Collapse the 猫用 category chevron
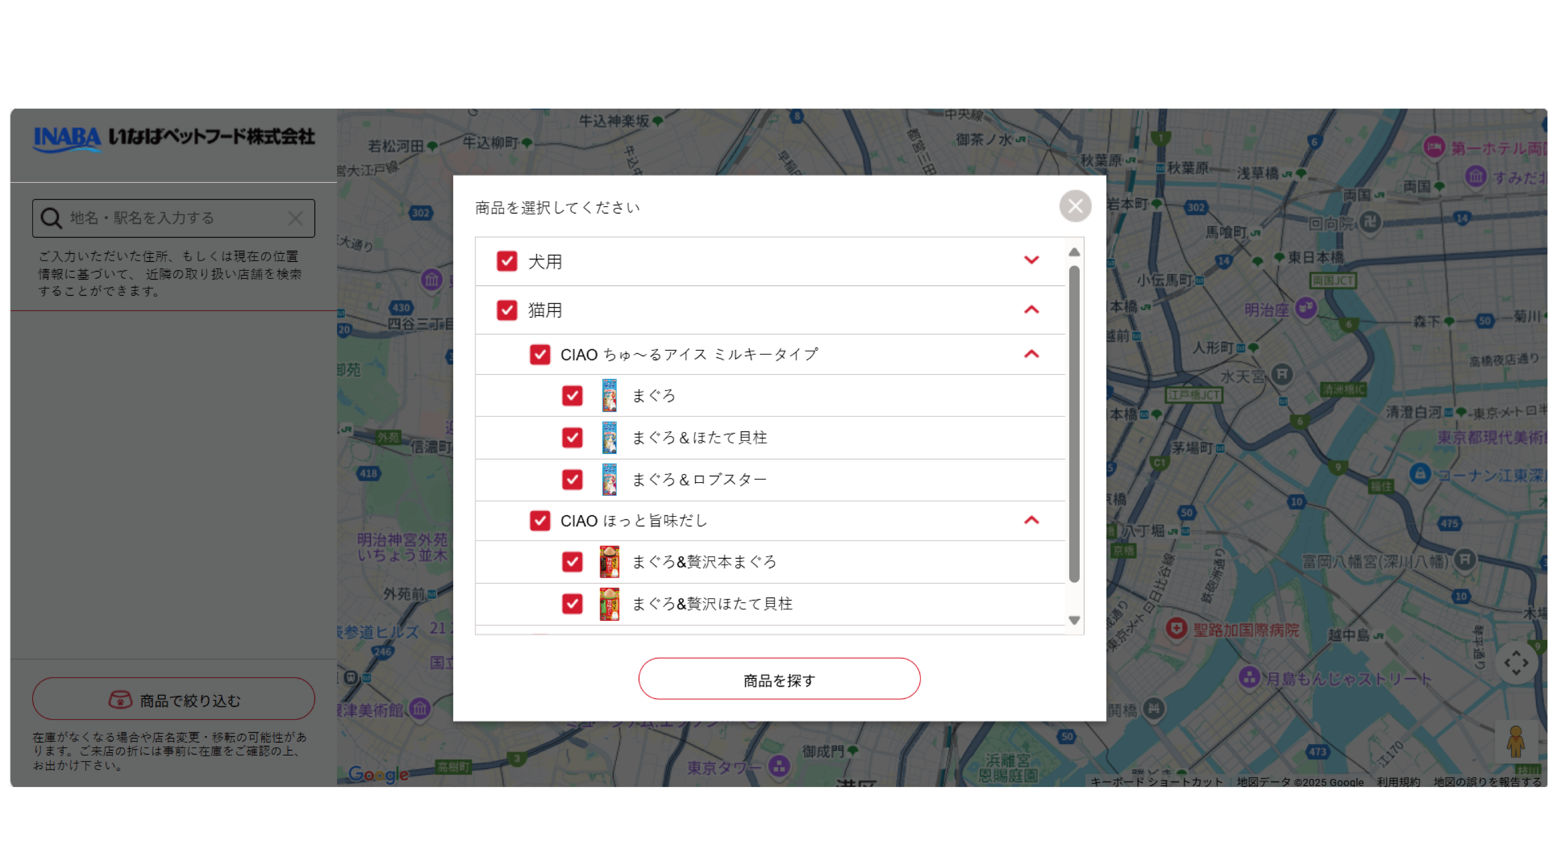 click(x=1031, y=309)
